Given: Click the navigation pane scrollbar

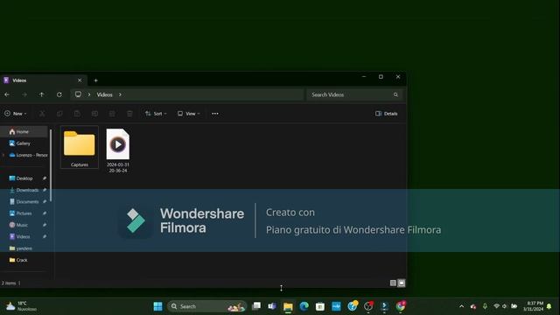Looking at the screenshot, I should pos(51,165).
